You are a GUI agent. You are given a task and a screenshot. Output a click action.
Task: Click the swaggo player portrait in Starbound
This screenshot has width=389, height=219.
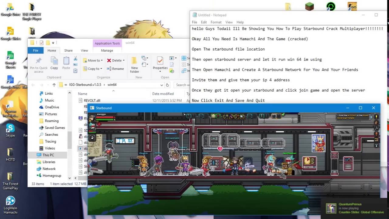click(x=92, y=119)
